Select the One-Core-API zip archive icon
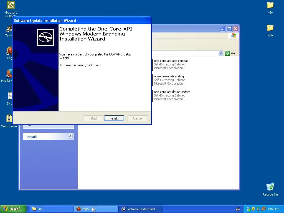 [x=9, y=119]
